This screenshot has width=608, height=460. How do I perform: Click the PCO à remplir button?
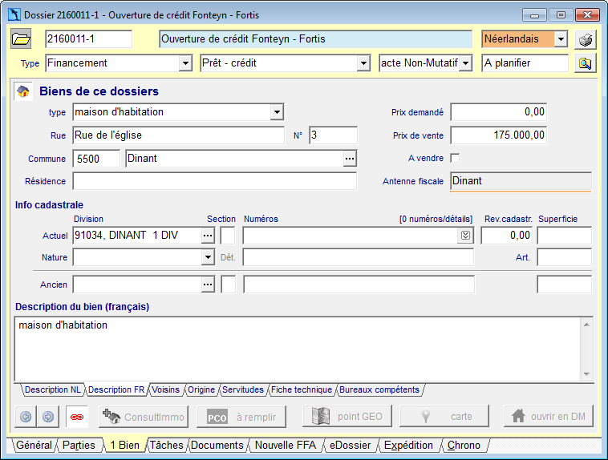click(x=241, y=417)
